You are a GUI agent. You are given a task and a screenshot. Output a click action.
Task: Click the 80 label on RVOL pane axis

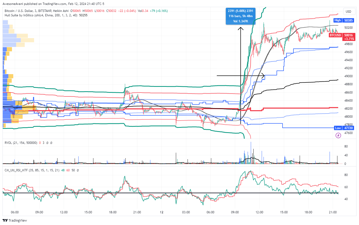(346, 146)
